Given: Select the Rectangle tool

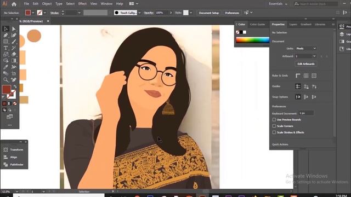Looking at the screenshot, I should [5, 42].
